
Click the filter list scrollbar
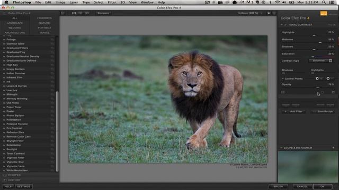(57, 131)
